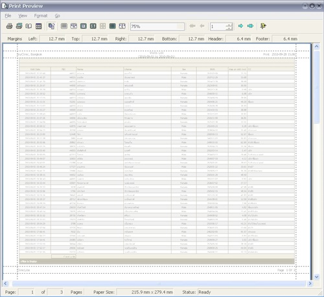Click the clinic name text in page header

click(30, 54)
